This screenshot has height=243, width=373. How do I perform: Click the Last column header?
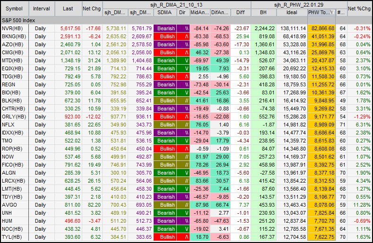(x=68, y=8)
